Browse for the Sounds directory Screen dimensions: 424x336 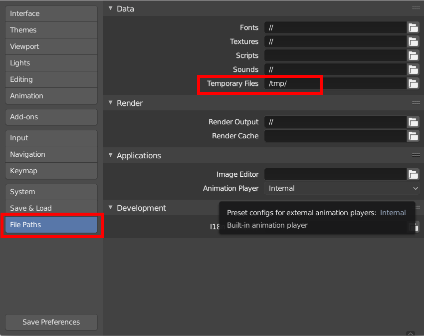[413, 69]
